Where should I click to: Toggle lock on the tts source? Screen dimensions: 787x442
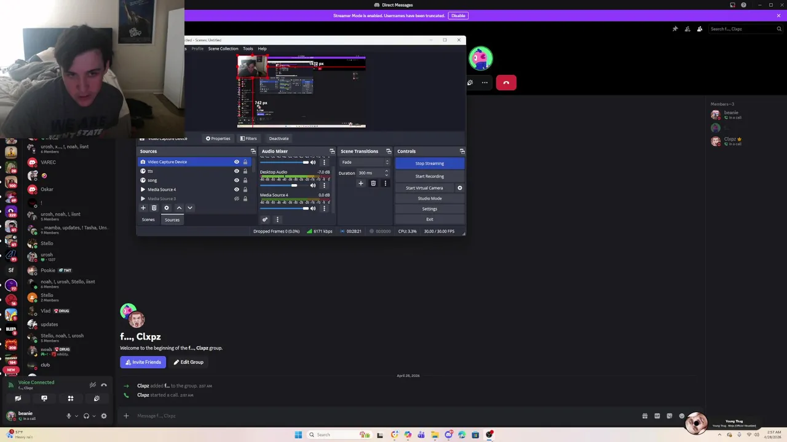pos(245,171)
